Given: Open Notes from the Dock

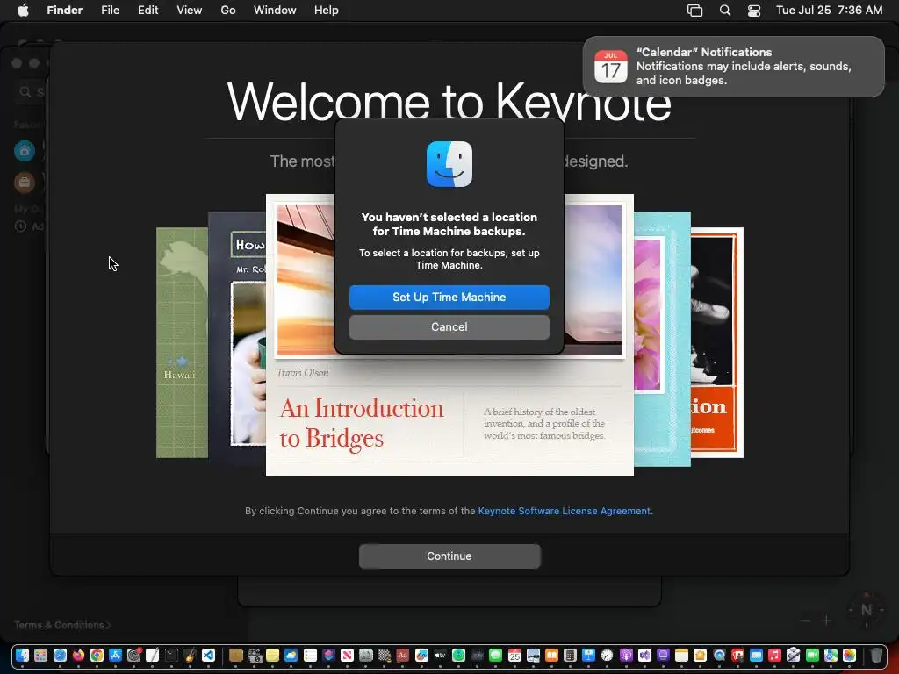Looking at the screenshot, I should [x=681, y=655].
